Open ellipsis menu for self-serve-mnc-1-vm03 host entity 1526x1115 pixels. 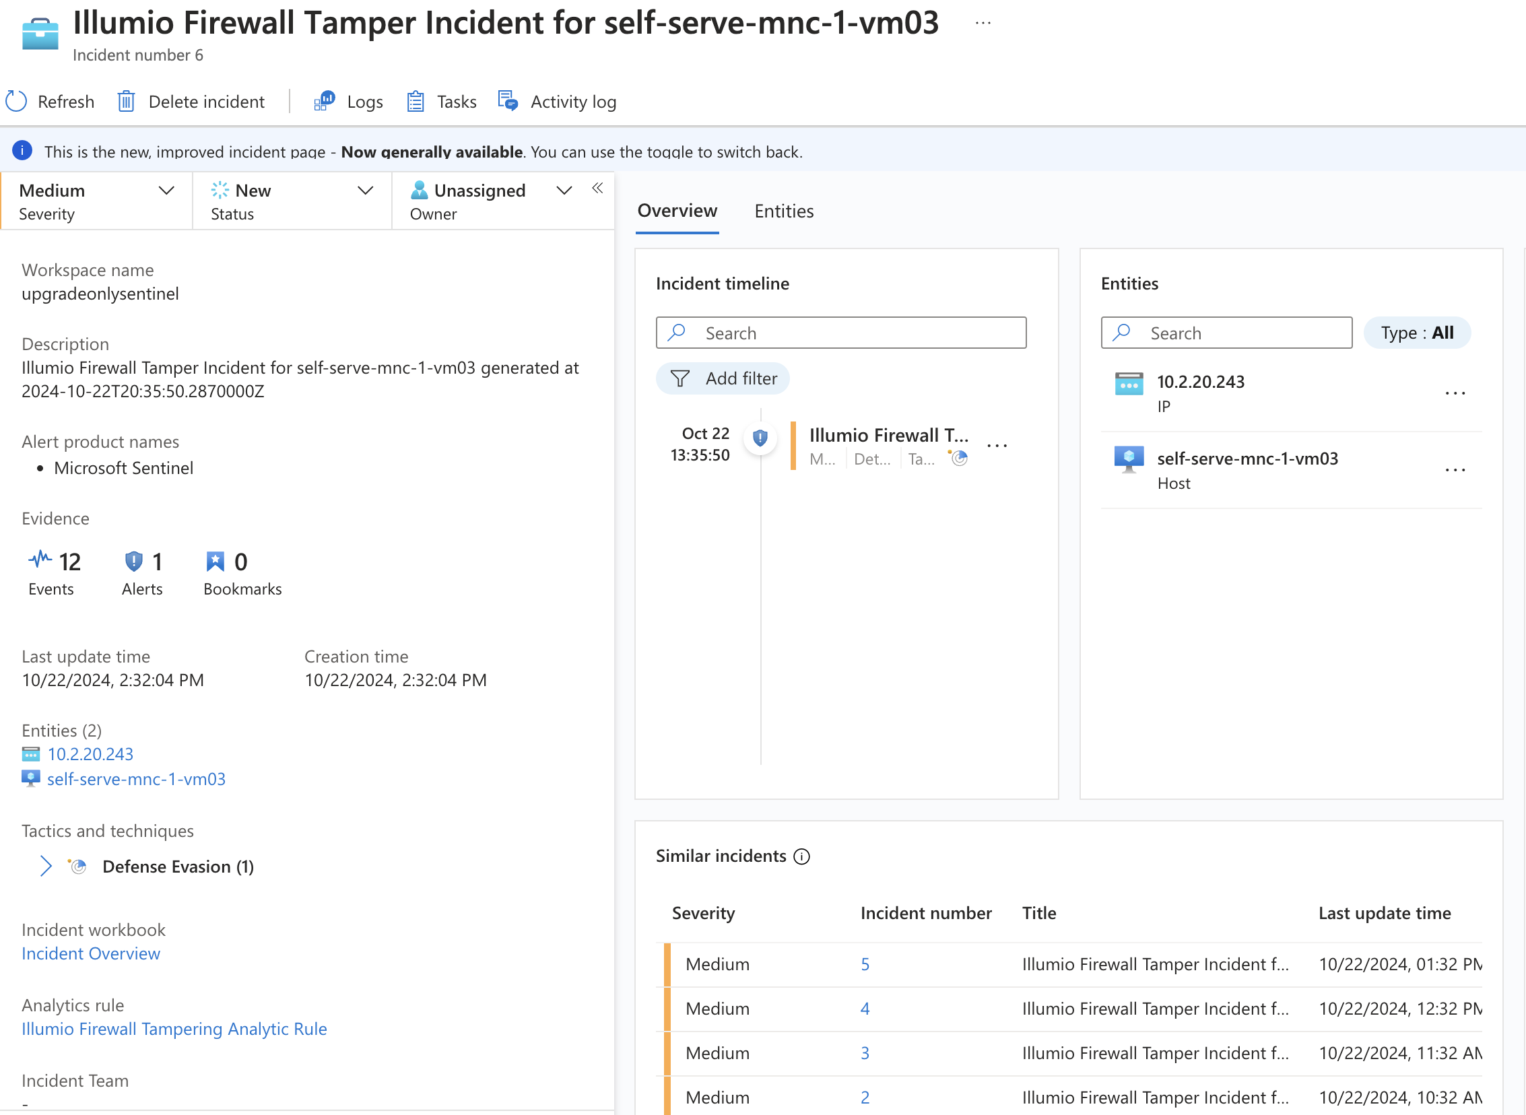(x=1455, y=470)
